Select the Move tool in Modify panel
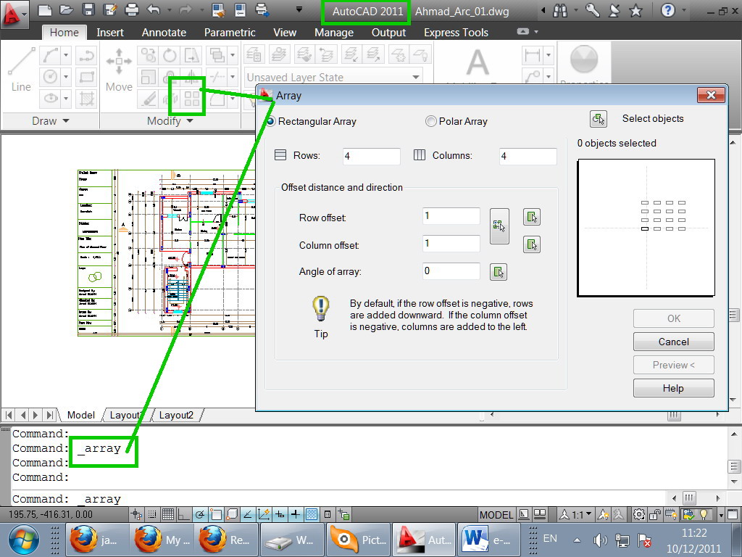This screenshot has width=742, height=557. [119, 69]
